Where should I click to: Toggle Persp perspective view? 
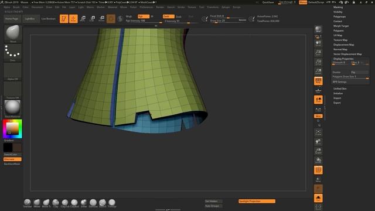pos(318,81)
